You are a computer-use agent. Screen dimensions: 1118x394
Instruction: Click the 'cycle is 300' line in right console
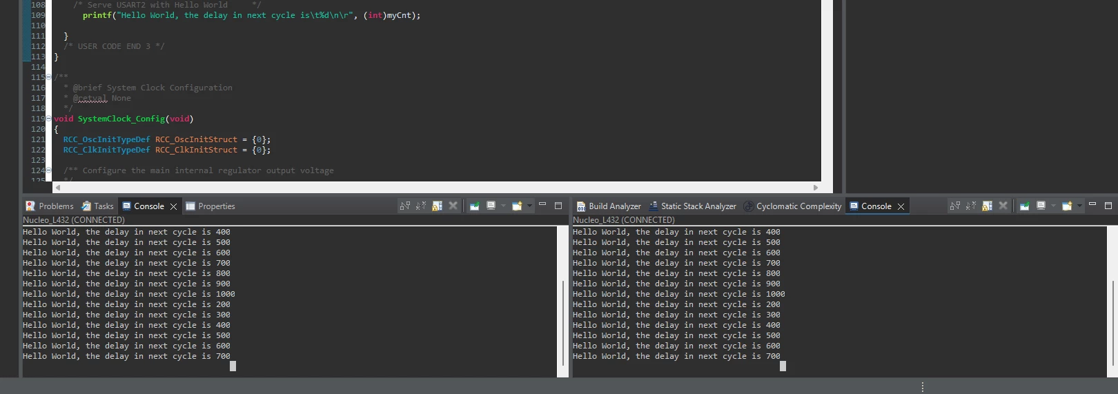tap(676, 315)
